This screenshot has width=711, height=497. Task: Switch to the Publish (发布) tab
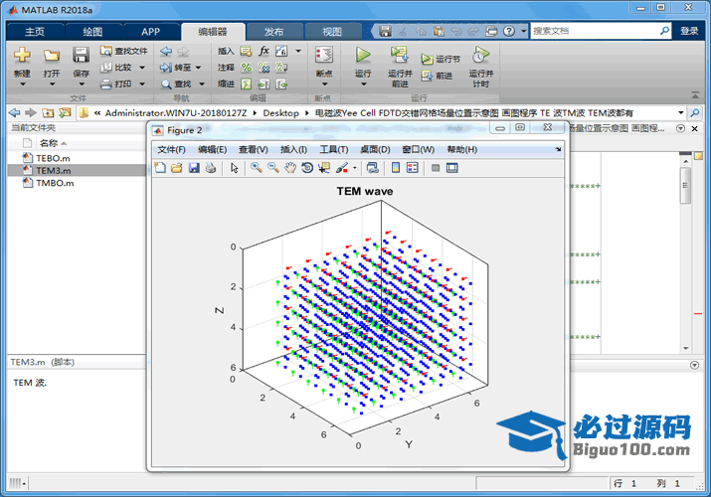(273, 32)
